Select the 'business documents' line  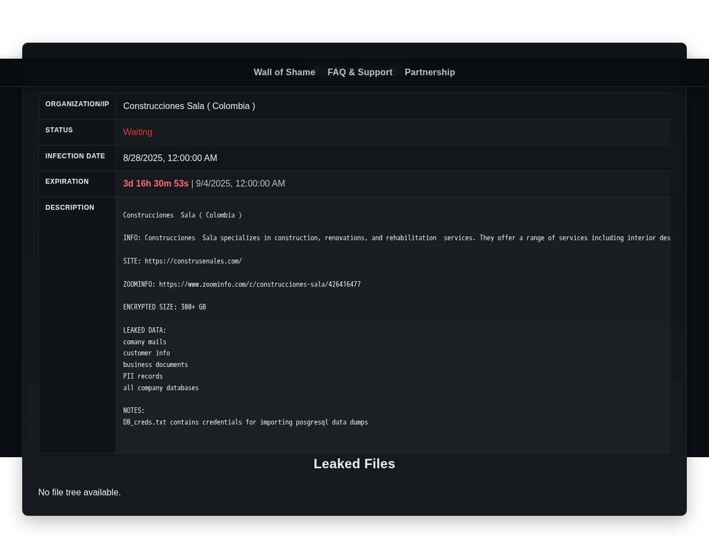point(156,365)
